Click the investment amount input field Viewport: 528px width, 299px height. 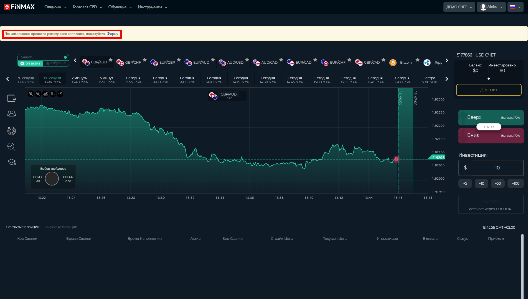point(497,168)
